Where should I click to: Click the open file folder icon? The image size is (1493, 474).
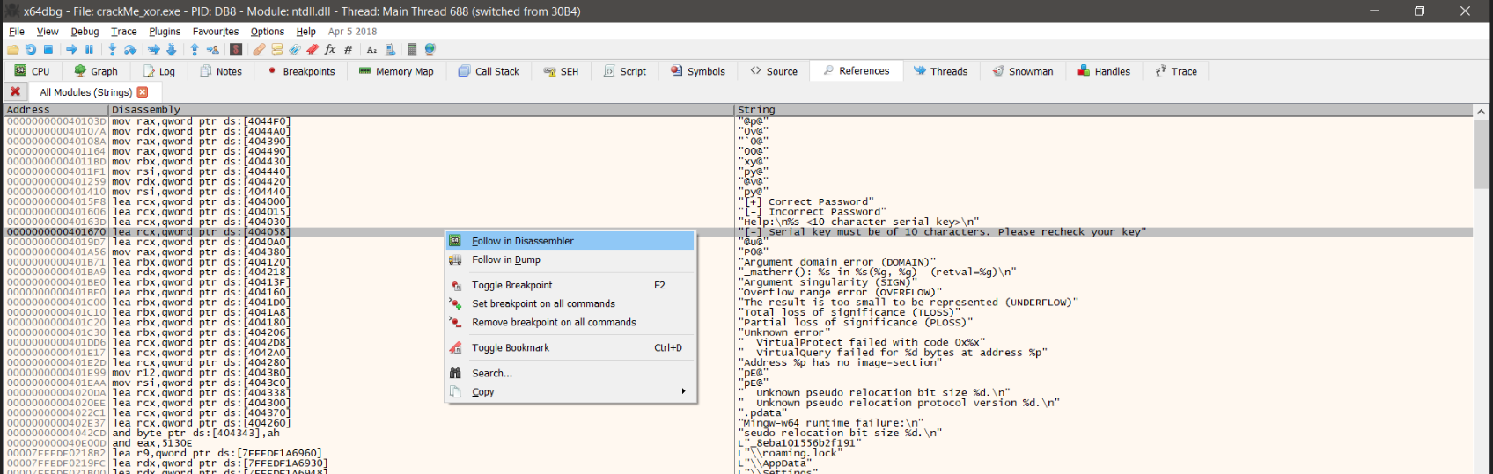pos(12,50)
